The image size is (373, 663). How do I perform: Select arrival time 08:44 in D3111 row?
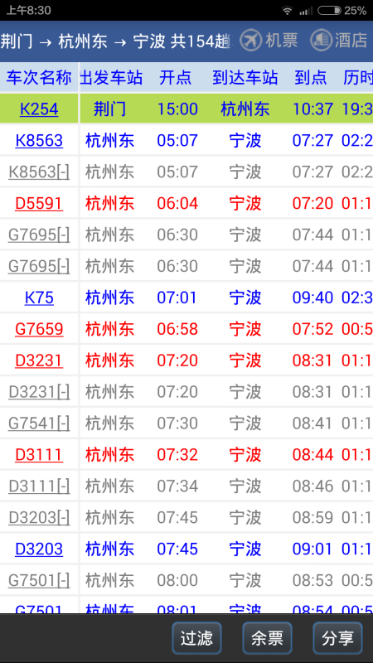[313, 454]
